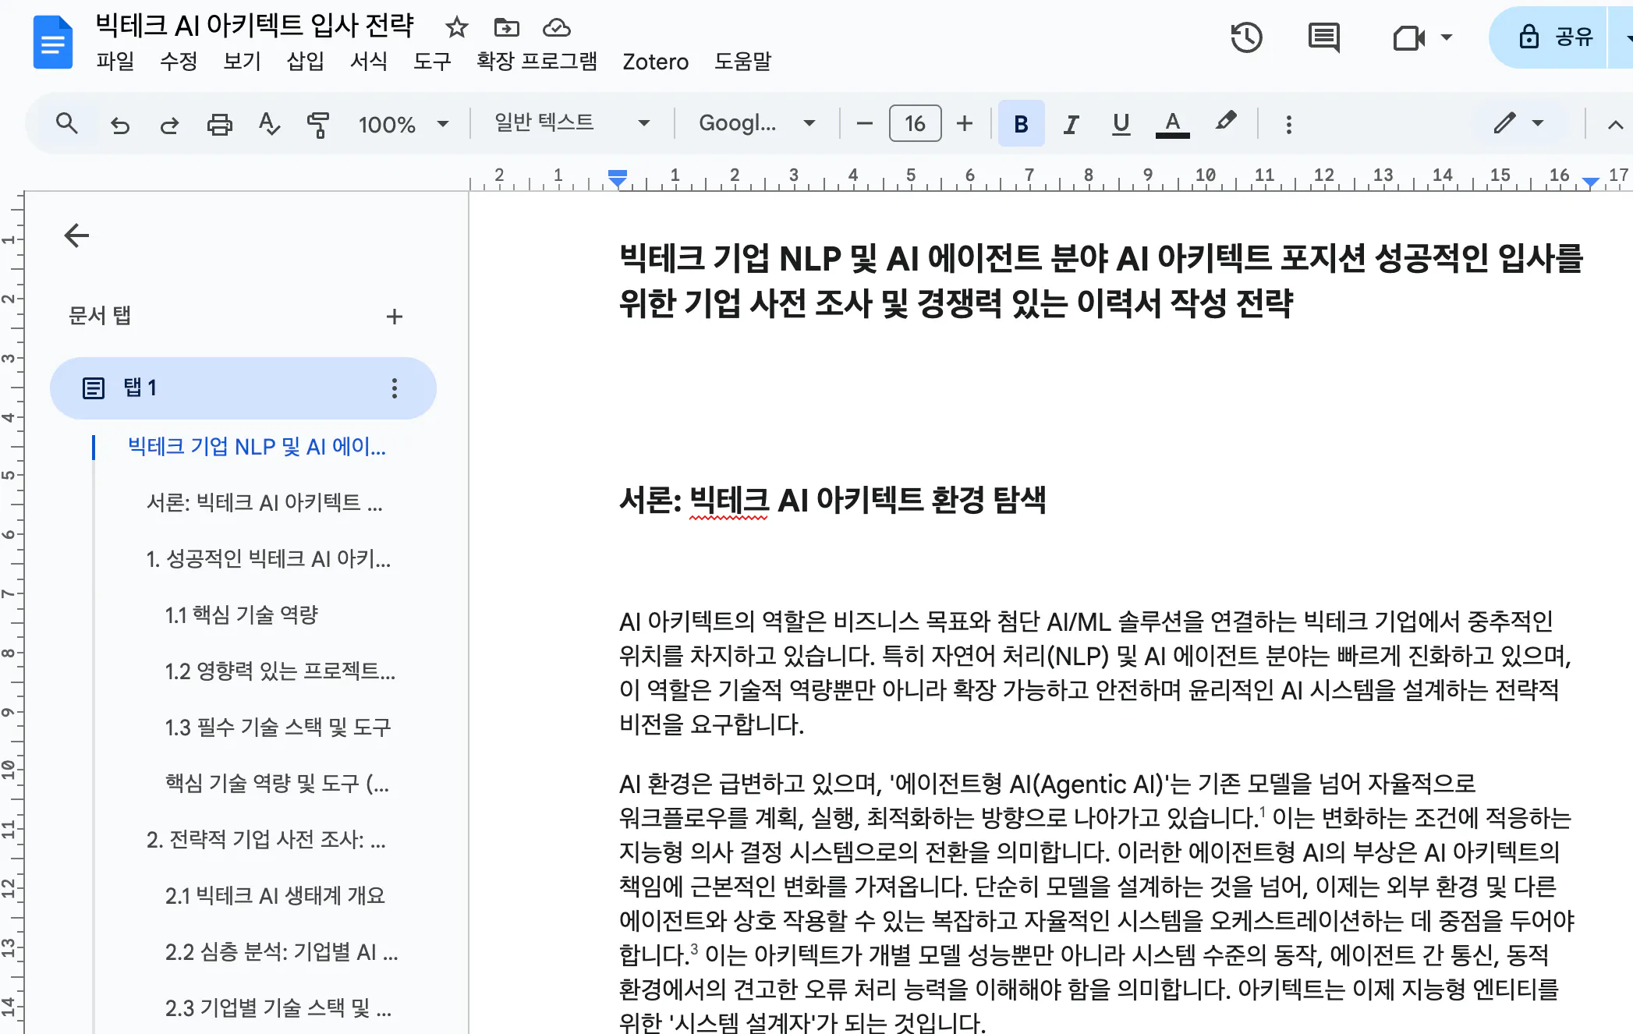The height and width of the screenshot is (1034, 1633).
Task: Open the paragraph style dropdown showing 일반 텍스트
Action: point(570,123)
